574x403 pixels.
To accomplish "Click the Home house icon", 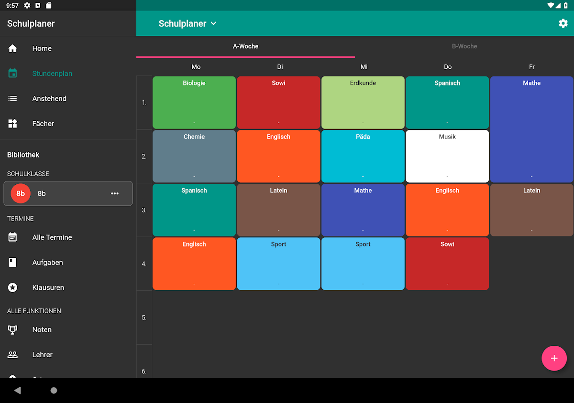I will [x=13, y=48].
